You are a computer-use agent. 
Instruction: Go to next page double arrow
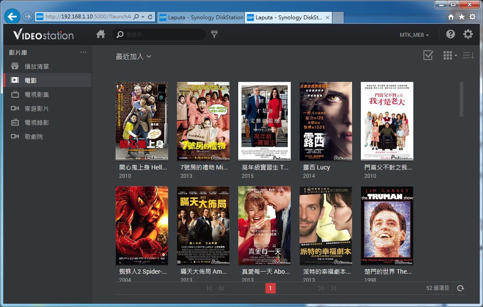click(x=321, y=288)
